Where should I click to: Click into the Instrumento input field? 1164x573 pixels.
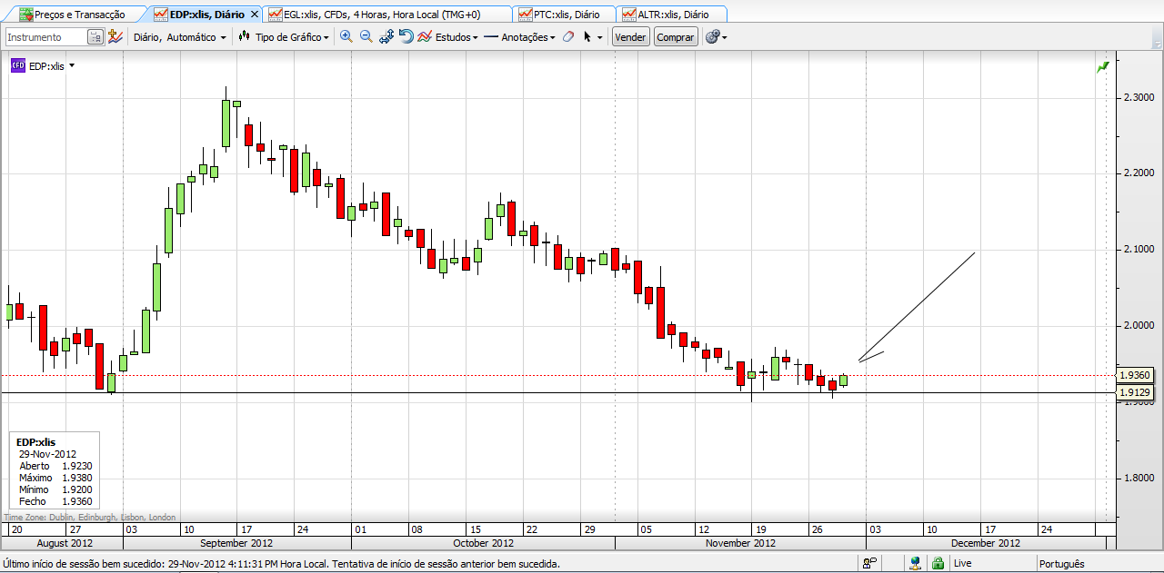[x=46, y=37]
